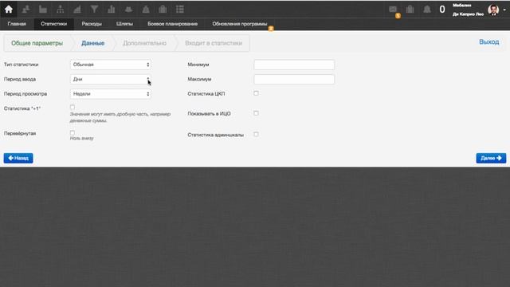The image size is (510, 287).
Task: Click the Ноль внизу hint text
Action: (x=81, y=138)
